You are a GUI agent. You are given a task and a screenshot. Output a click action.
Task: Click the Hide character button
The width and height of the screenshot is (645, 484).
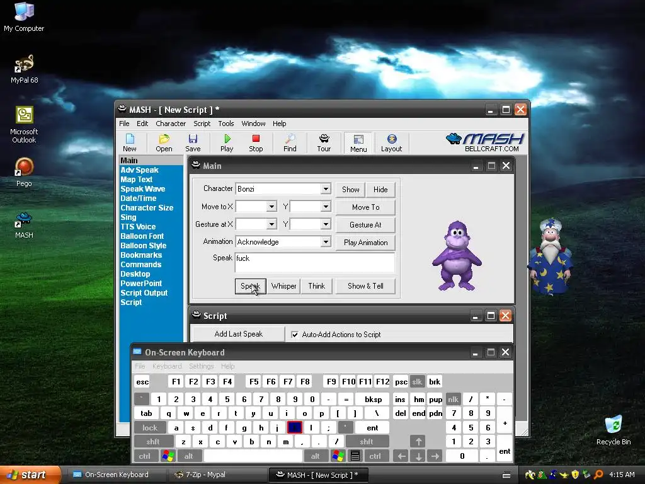pyautogui.click(x=380, y=189)
